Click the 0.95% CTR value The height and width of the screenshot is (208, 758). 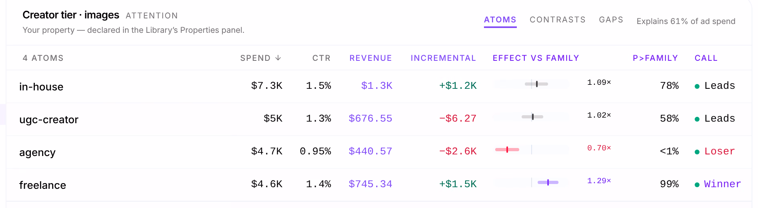point(315,151)
